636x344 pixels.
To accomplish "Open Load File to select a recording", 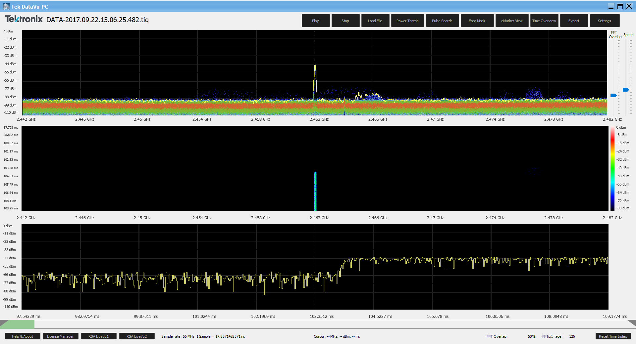I will point(375,21).
